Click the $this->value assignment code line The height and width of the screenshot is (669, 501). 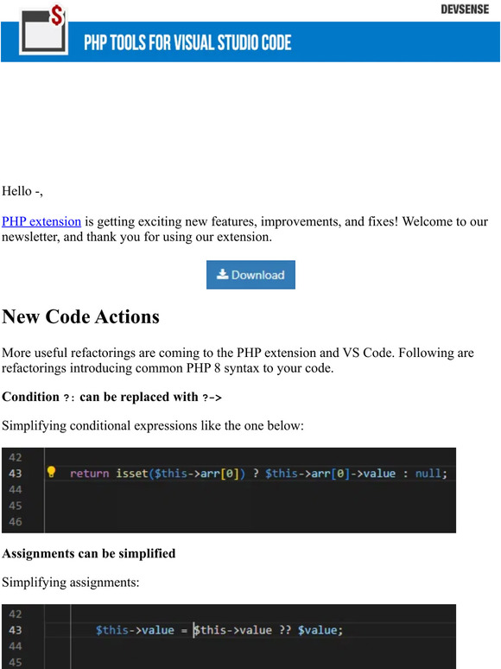click(219, 630)
